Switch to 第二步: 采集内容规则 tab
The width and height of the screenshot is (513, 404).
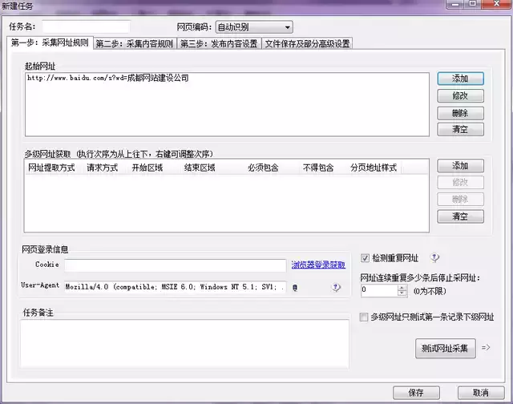coord(135,43)
